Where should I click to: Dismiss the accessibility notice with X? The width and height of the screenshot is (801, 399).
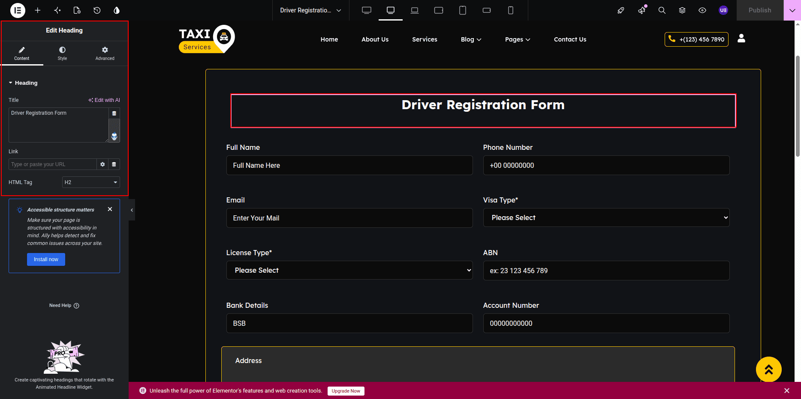110,209
